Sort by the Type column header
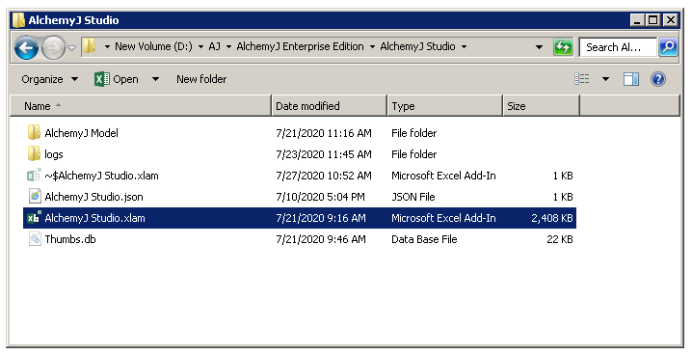The height and width of the screenshot is (354, 692). click(445, 106)
